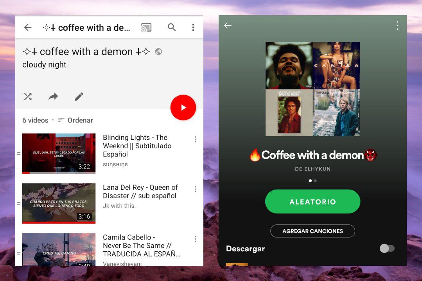422x281 pixels.
Task: Tap Tom Odell Long Way Down cover
Action: (x=336, y=112)
